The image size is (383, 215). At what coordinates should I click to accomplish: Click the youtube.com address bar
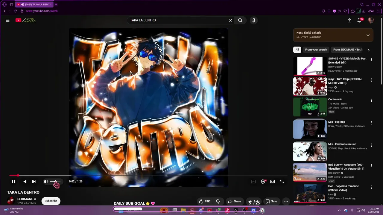(x=42, y=11)
